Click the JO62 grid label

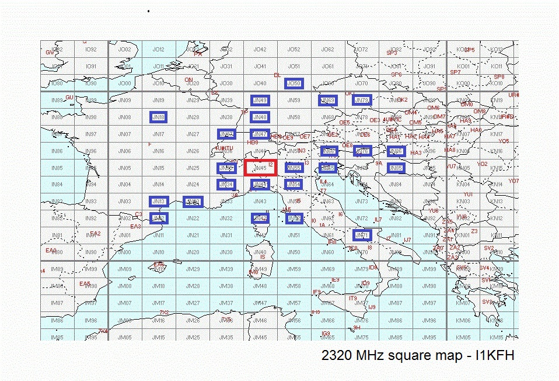tap(327, 49)
